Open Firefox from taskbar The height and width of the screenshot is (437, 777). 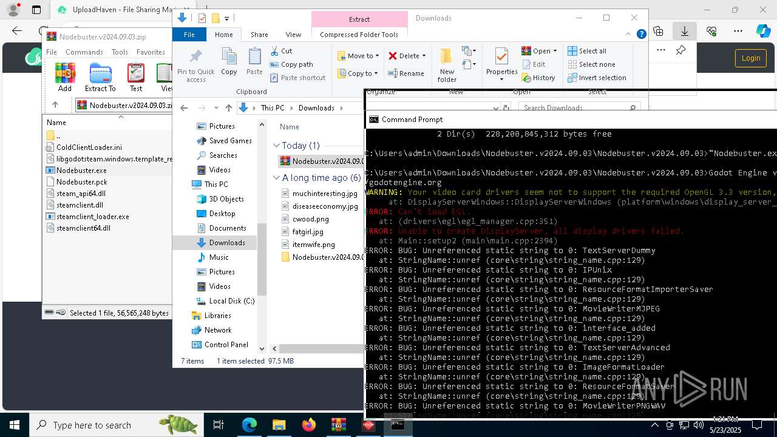(x=309, y=425)
